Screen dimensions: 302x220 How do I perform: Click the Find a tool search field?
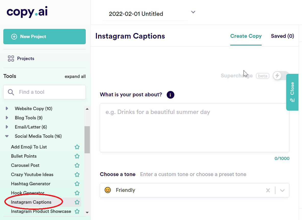point(44,92)
